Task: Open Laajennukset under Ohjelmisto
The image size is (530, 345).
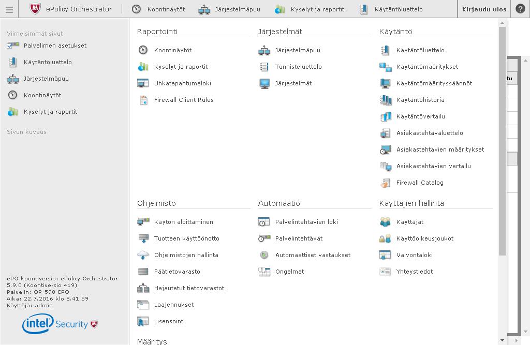Action: [174, 305]
